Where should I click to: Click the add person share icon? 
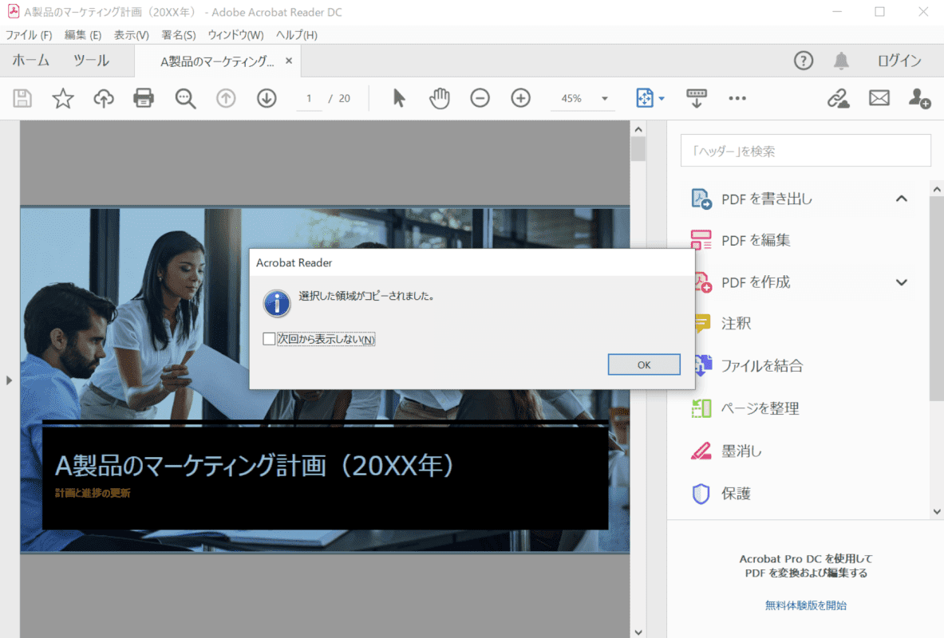pyautogui.click(x=919, y=98)
